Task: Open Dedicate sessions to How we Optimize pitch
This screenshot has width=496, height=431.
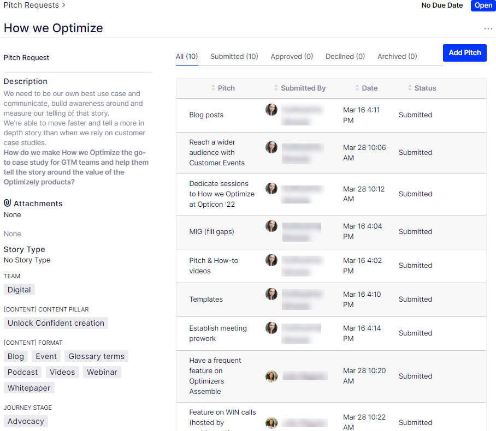Action: (222, 194)
